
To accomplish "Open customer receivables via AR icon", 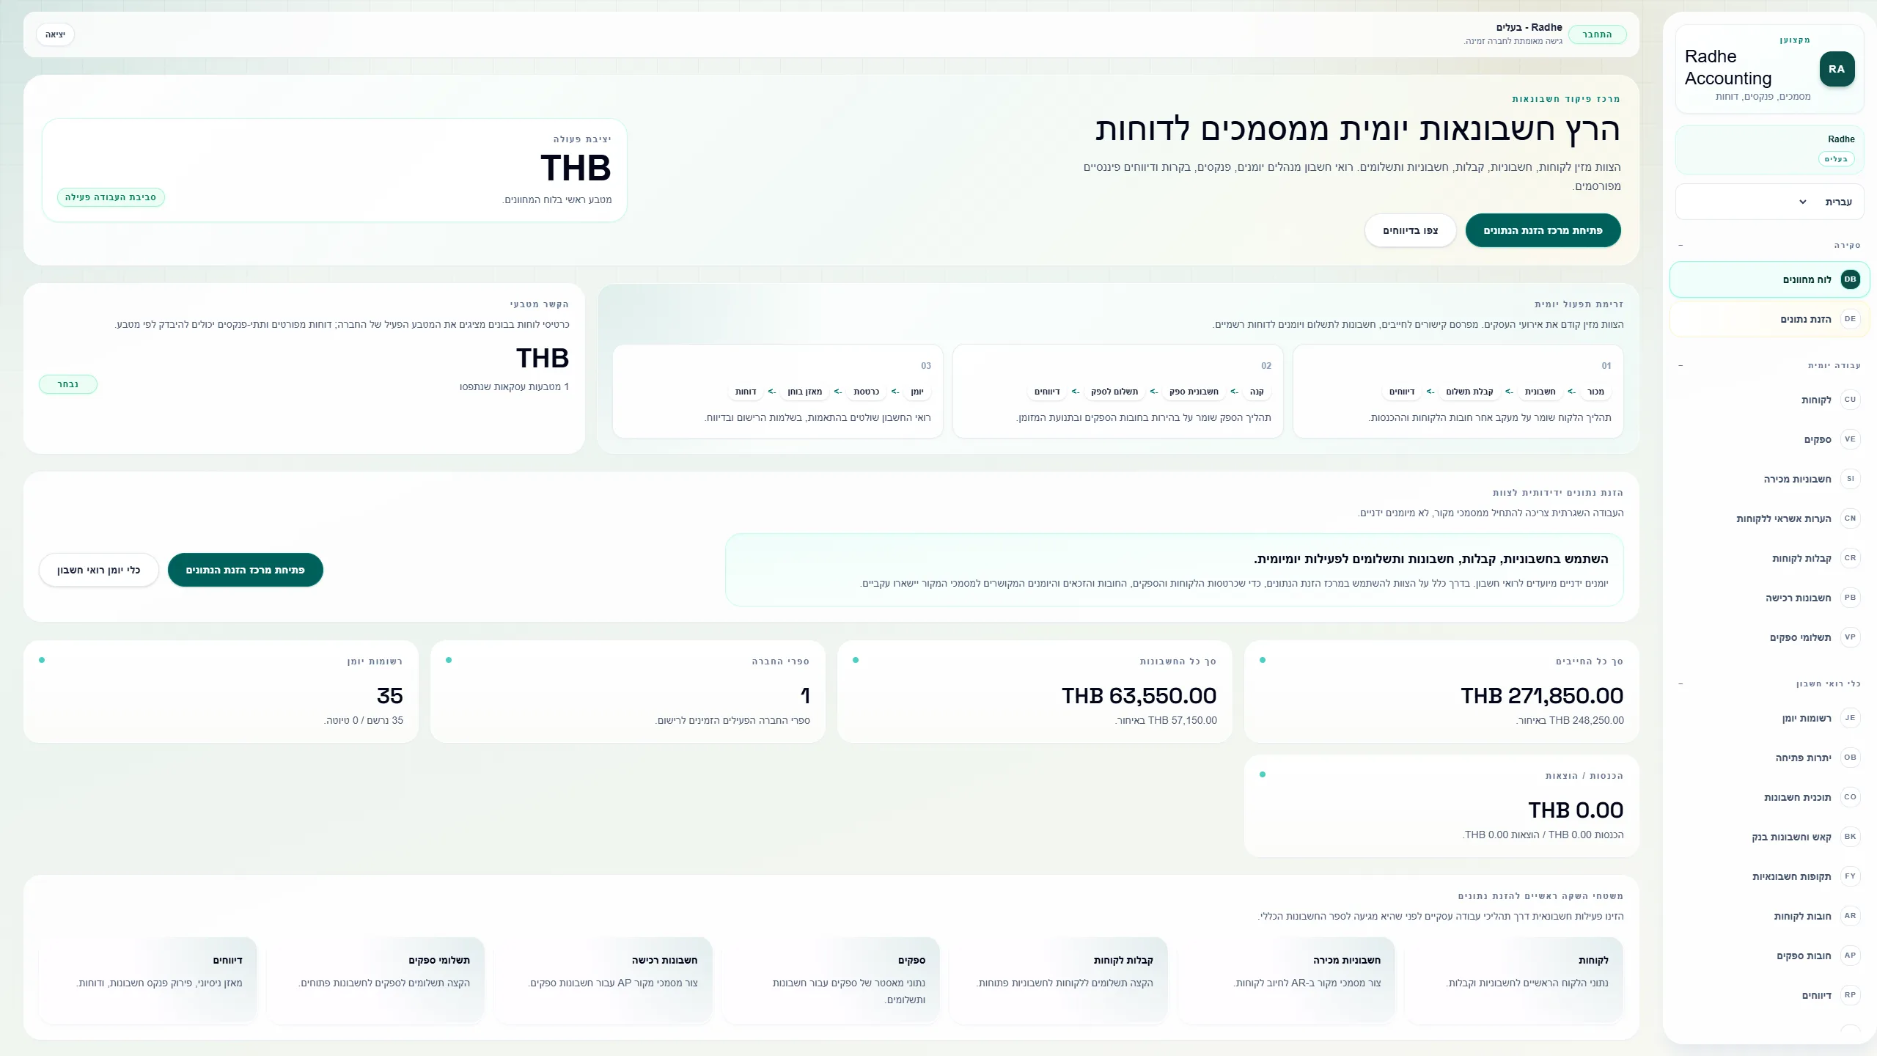I will [1850, 916].
